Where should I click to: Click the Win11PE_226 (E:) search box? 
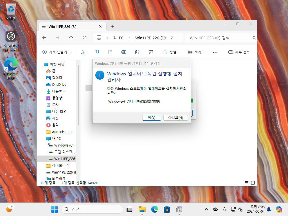(219, 38)
